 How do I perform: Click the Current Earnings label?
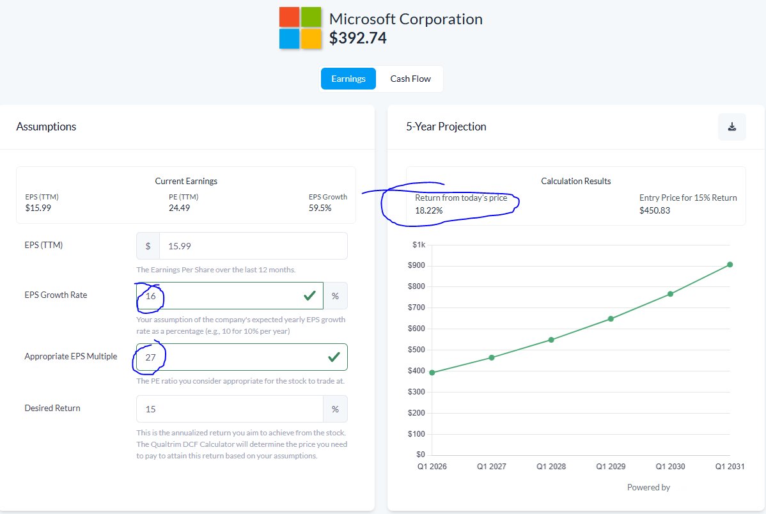[x=186, y=181]
